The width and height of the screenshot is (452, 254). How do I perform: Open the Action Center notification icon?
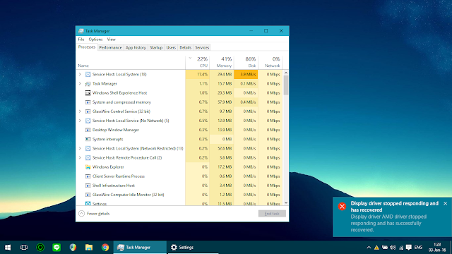[409, 248]
